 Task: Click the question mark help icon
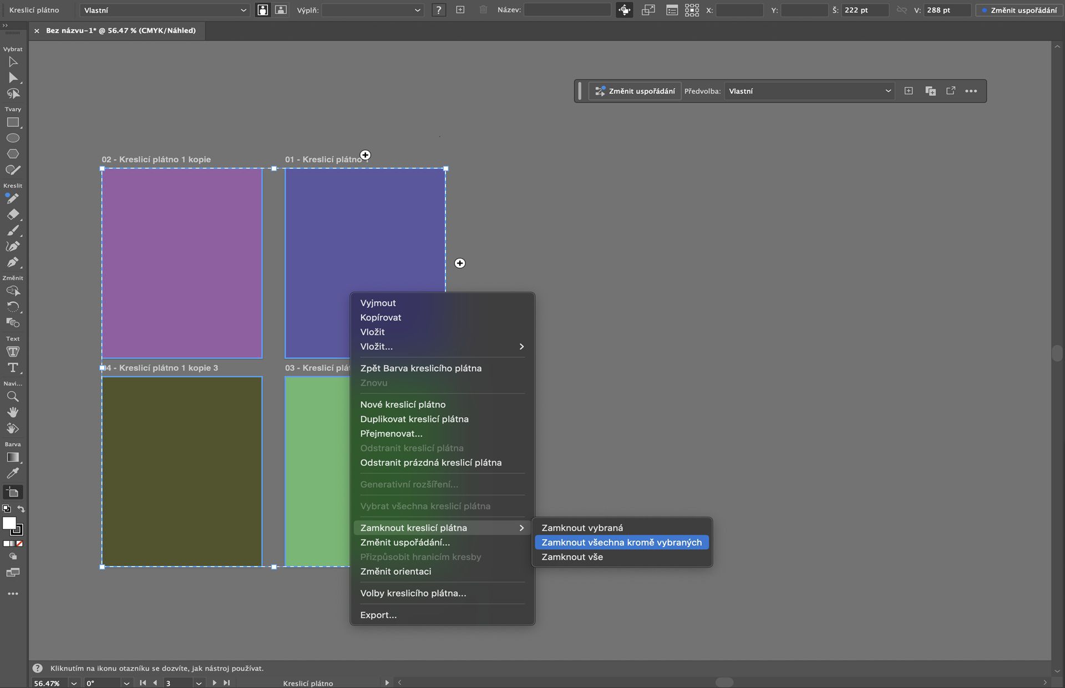point(439,10)
